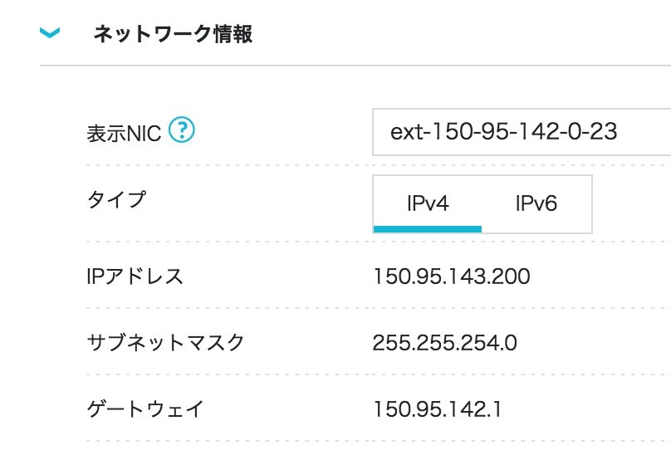Click the blue active indicator under IPv4
This screenshot has height=455, width=671.
click(428, 229)
